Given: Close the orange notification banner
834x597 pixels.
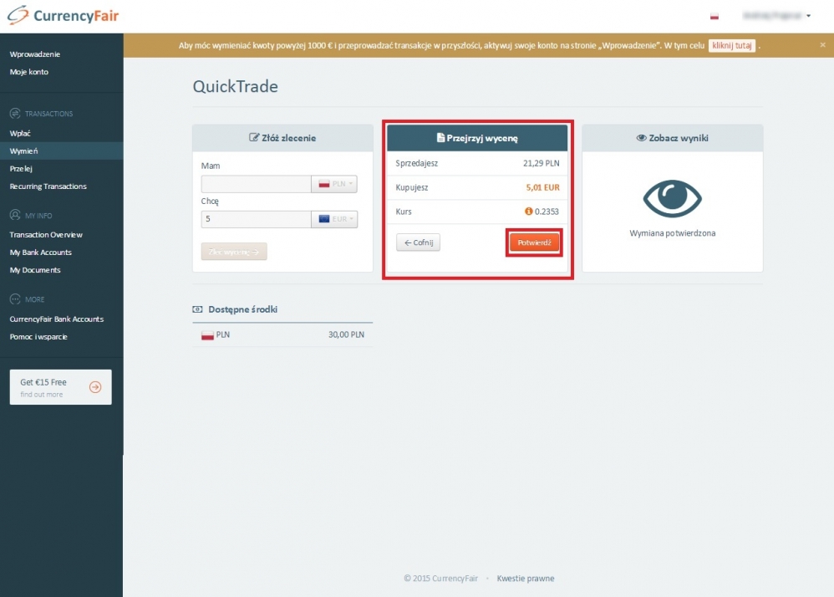Looking at the screenshot, I should (x=822, y=45).
